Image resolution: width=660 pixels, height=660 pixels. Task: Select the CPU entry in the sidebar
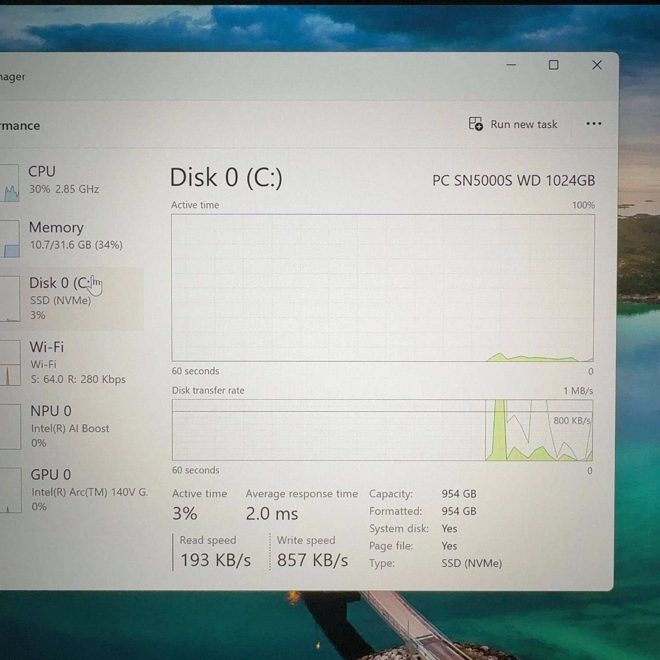point(64,180)
